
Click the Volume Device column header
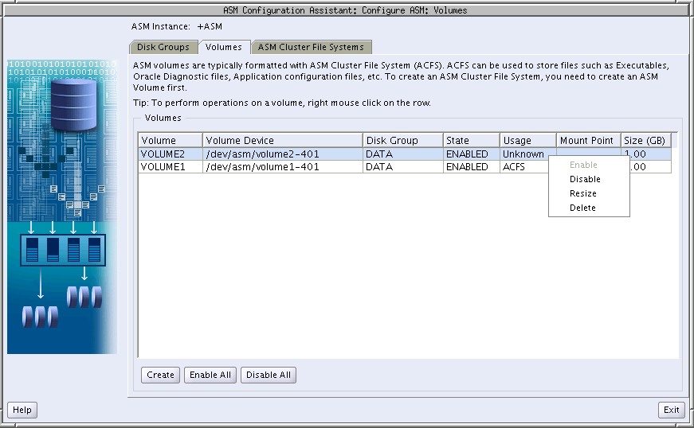(282, 141)
